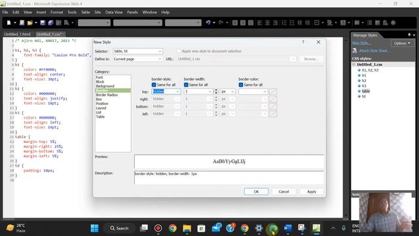419x236 pixels.
Task: Click the Preview in Browser toolbar icon
Action: click(x=67, y=23)
